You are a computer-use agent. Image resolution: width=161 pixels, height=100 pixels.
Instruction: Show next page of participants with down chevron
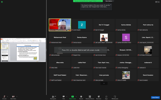click(x=104, y=83)
